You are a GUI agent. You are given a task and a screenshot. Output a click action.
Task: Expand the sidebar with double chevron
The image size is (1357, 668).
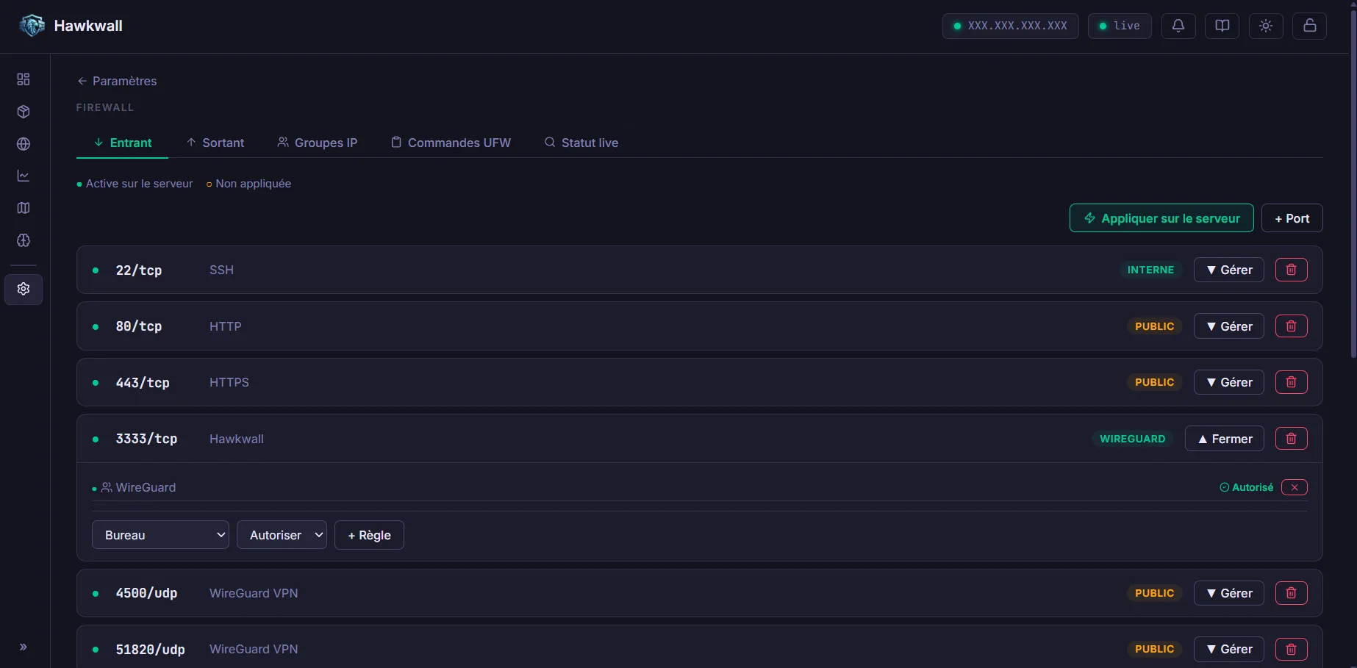point(24,647)
